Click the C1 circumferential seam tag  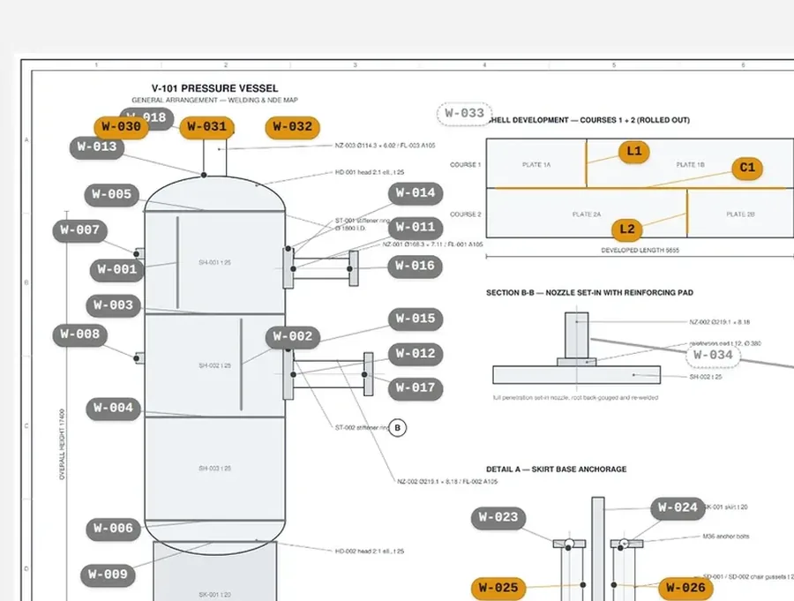click(747, 168)
